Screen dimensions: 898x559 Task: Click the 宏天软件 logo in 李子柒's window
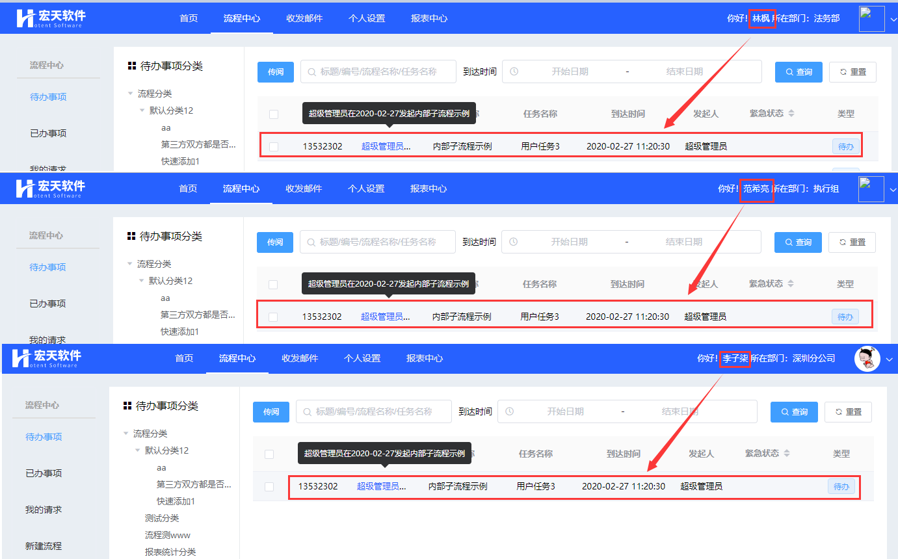click(x=47, y=358)
